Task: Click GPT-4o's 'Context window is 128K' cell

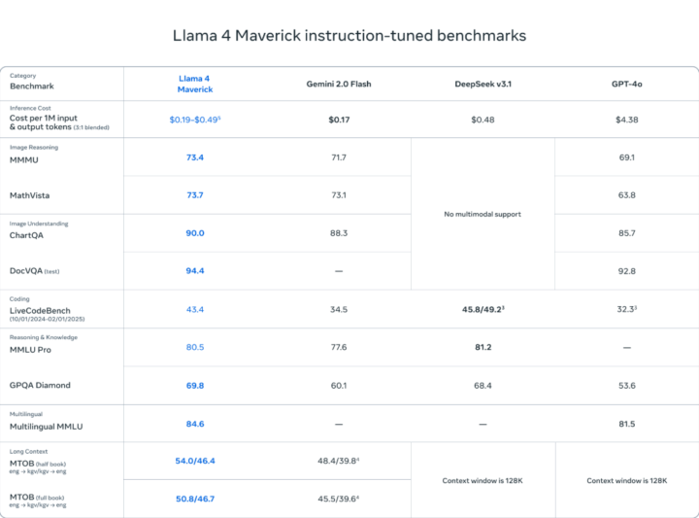Action: tap(627, 480)
